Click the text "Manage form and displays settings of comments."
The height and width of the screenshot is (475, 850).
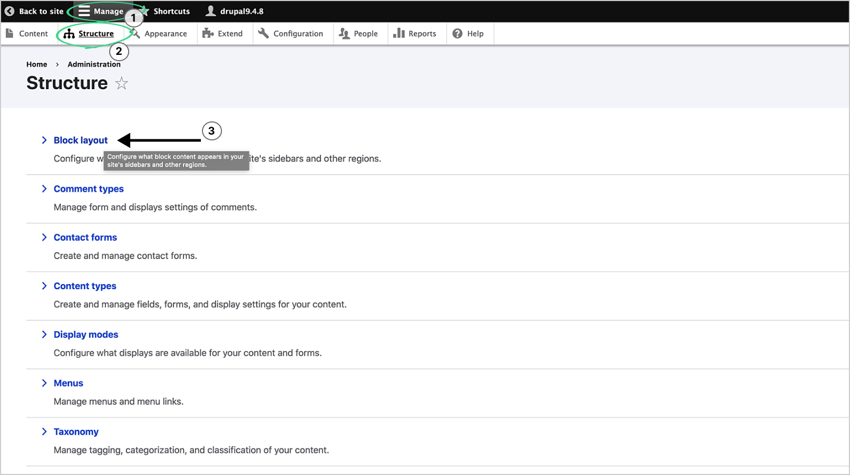coord(155,207)
